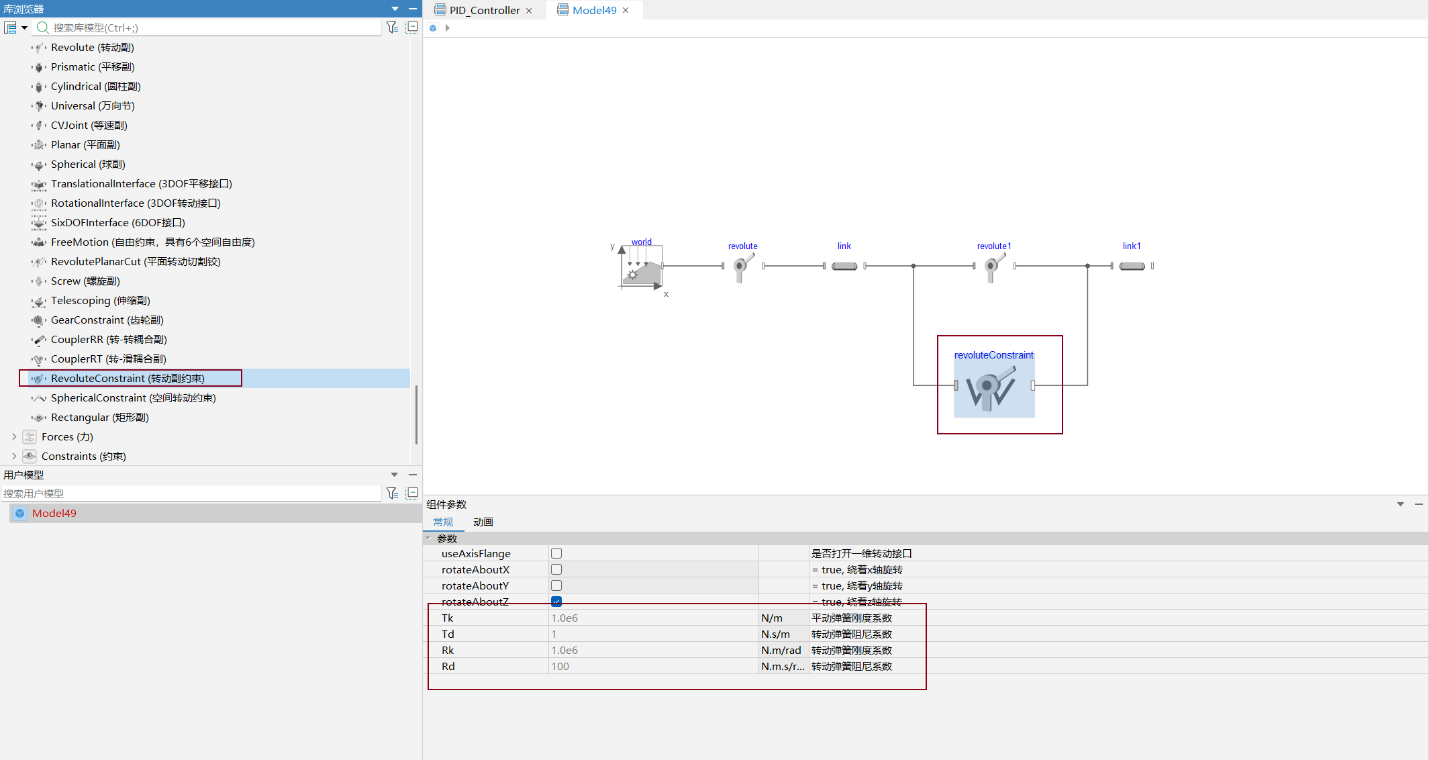
Task: Select the TranslationalInterface icon
Action: [x=39, y=184]
